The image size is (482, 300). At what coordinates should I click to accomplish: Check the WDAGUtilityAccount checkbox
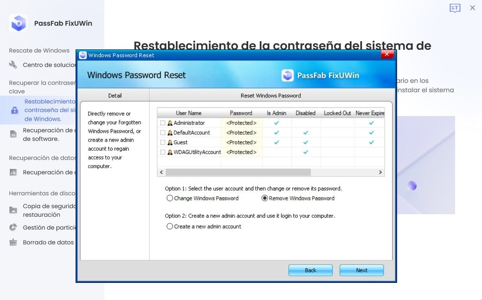pyautogui.click(x=162, y=152)
